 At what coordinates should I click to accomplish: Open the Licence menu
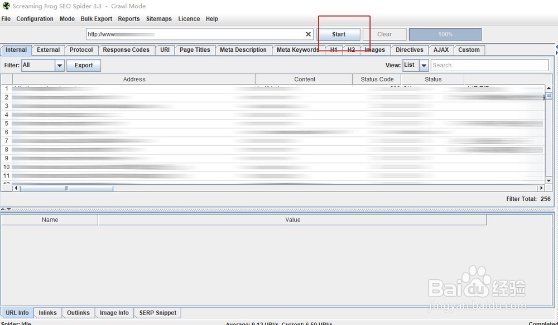click(189, 19)
